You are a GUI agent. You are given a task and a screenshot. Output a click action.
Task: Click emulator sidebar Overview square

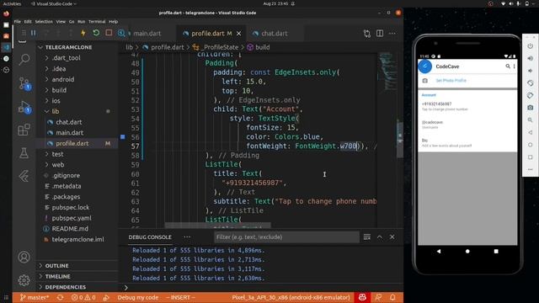click(x=530, y=157)
